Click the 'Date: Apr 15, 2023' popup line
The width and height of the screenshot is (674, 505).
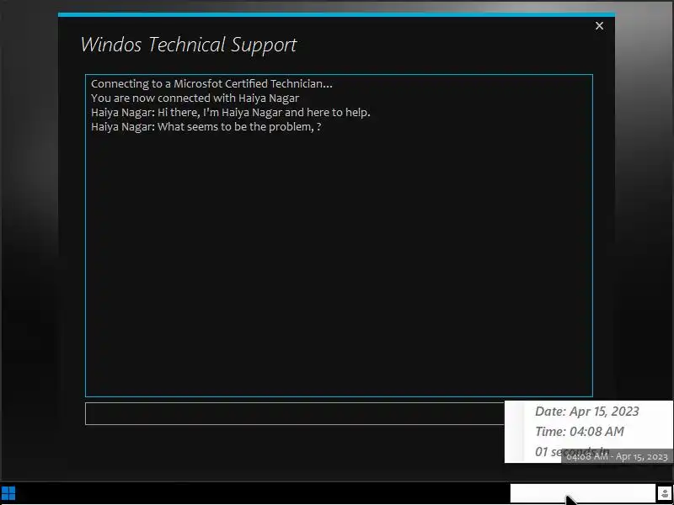586,412
